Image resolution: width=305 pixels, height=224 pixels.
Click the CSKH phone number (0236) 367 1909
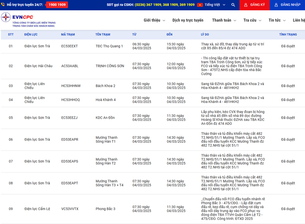pyautogui.click(x=148, y=5)
